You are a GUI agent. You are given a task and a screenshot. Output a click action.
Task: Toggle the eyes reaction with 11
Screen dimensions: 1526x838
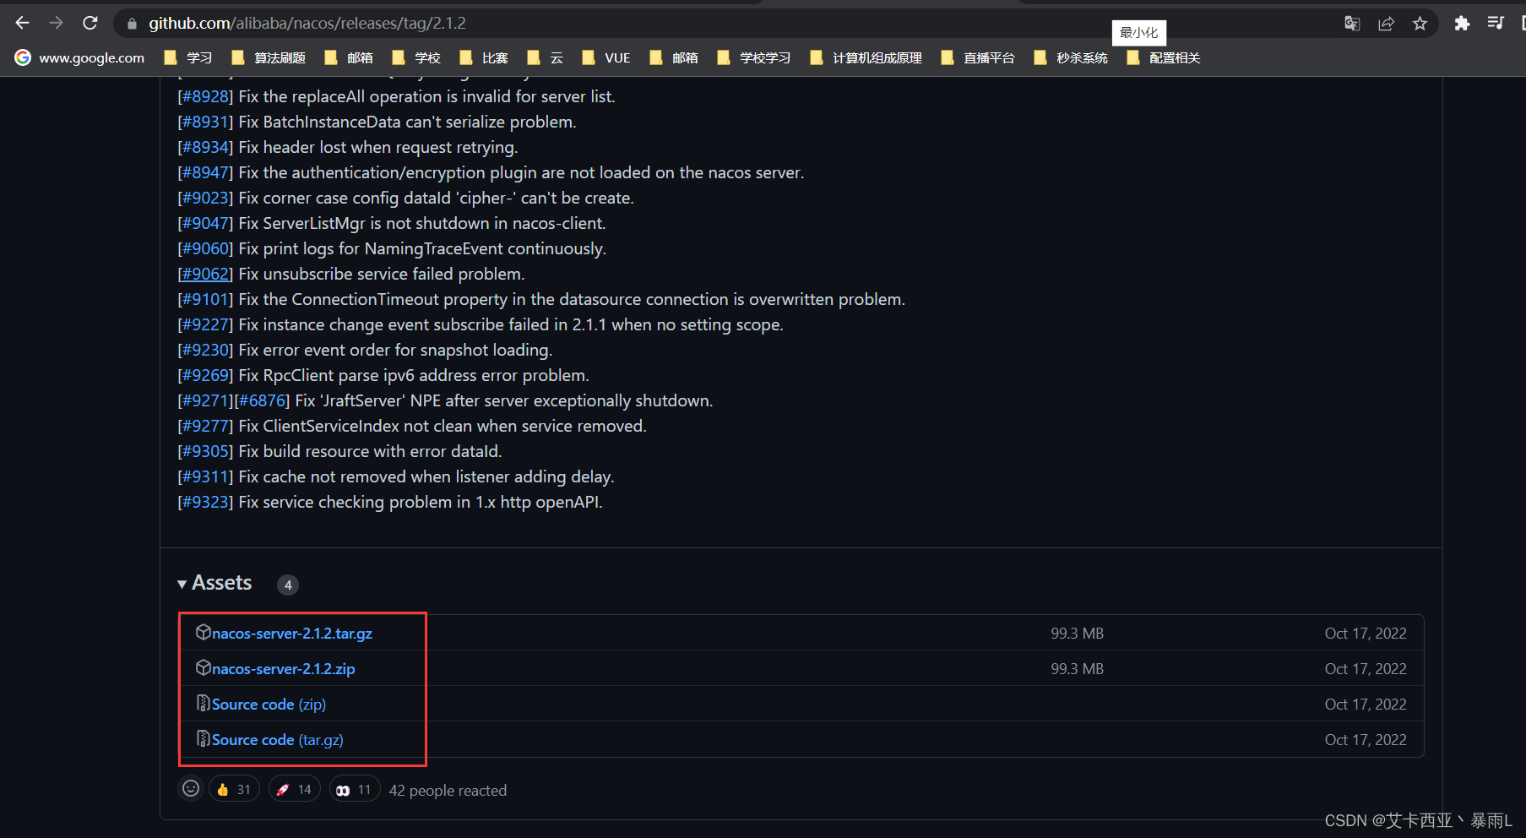point(354,790)
